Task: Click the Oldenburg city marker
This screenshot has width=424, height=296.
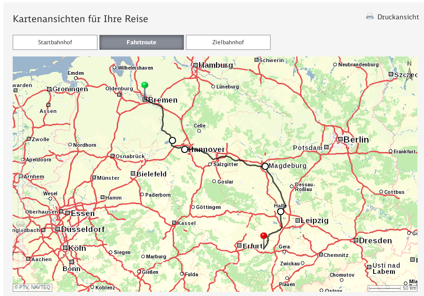Action: (x=119, y=95)
